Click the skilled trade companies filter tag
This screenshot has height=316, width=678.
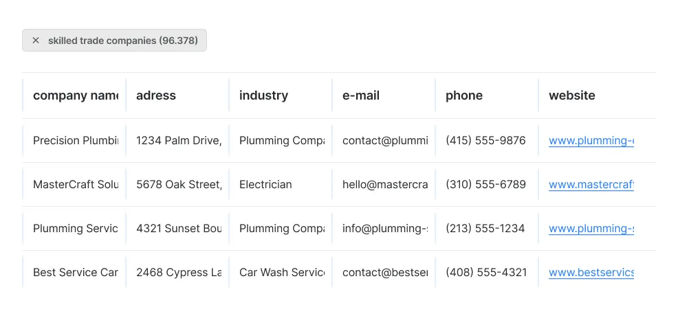[122, 41]
